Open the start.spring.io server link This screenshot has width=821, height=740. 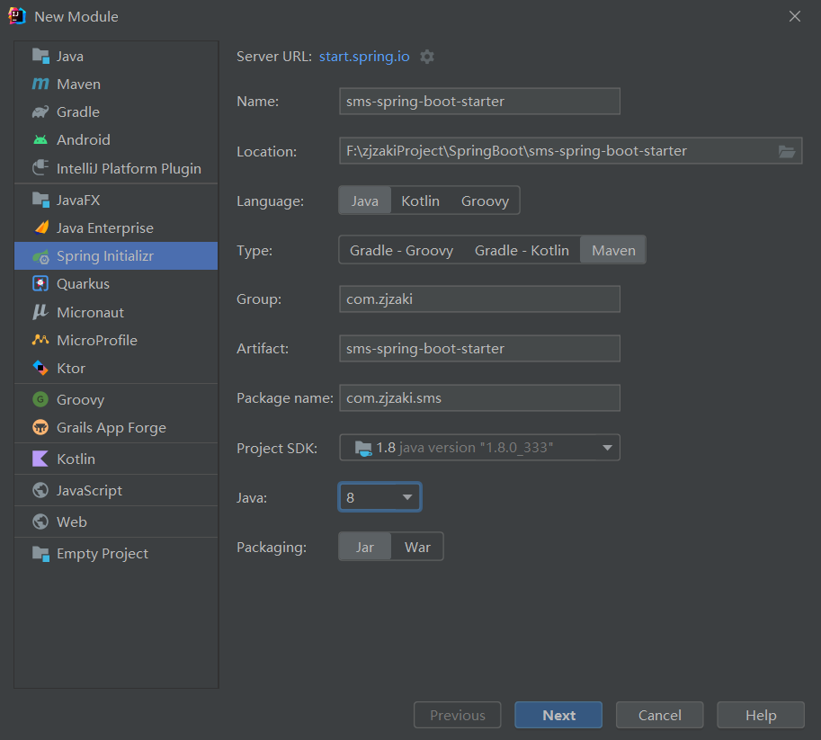(x=364, y=57)
